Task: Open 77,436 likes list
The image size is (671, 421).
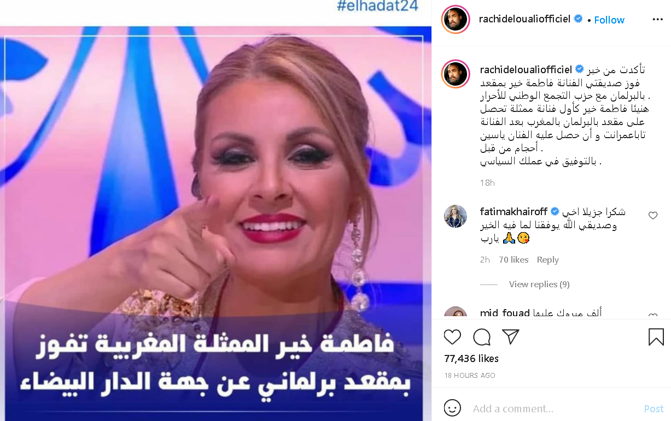Action: [x=471, y=359]
